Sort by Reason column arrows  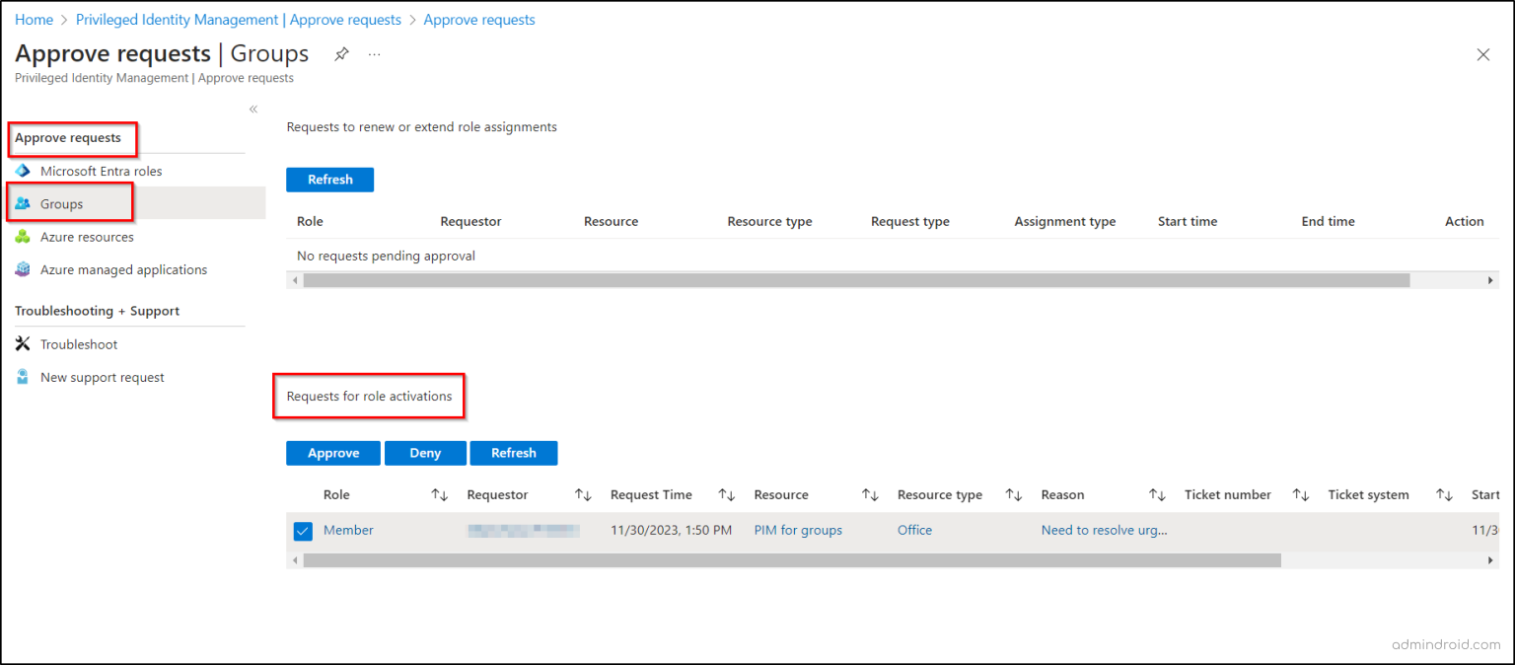pos(1157,495)
